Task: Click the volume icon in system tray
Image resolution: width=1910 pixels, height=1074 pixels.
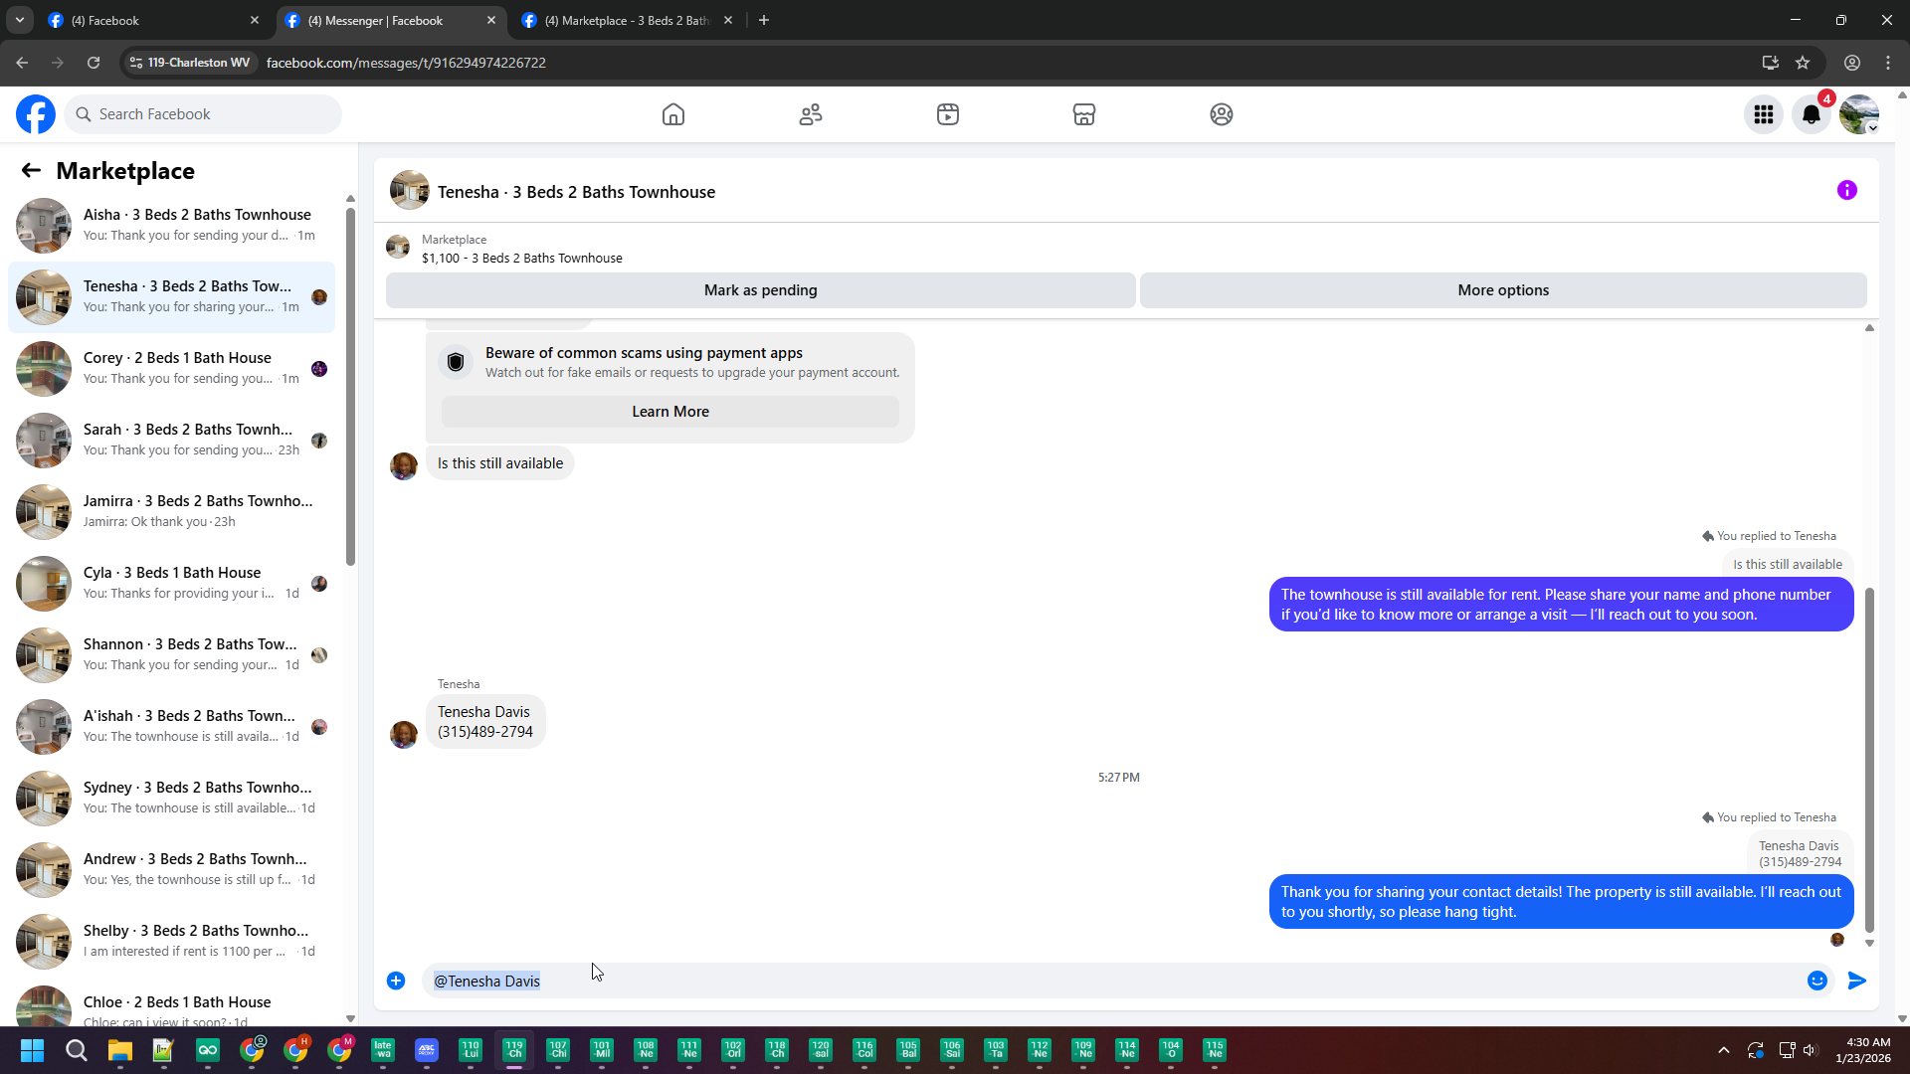Action: [1811, 1050]
